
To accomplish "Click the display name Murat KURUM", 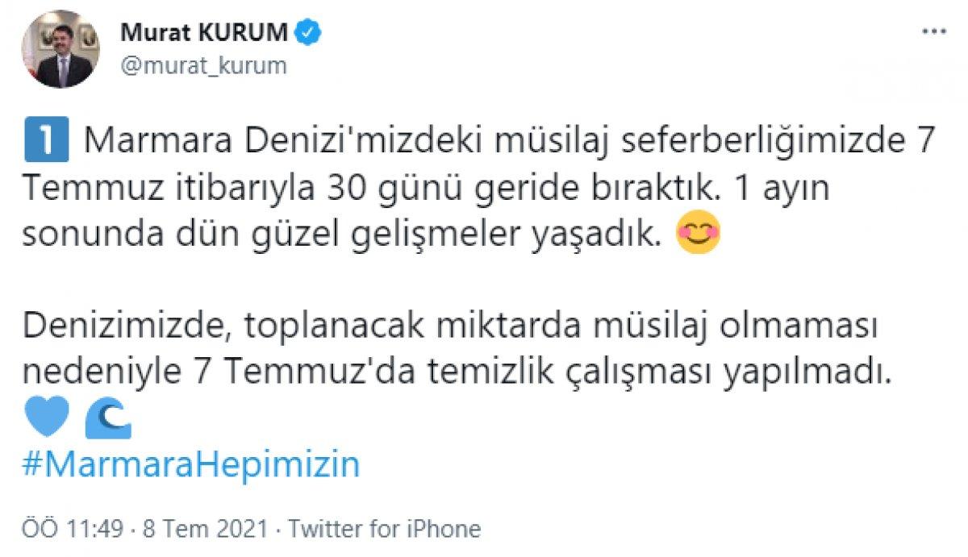I will tap(204, 31).
